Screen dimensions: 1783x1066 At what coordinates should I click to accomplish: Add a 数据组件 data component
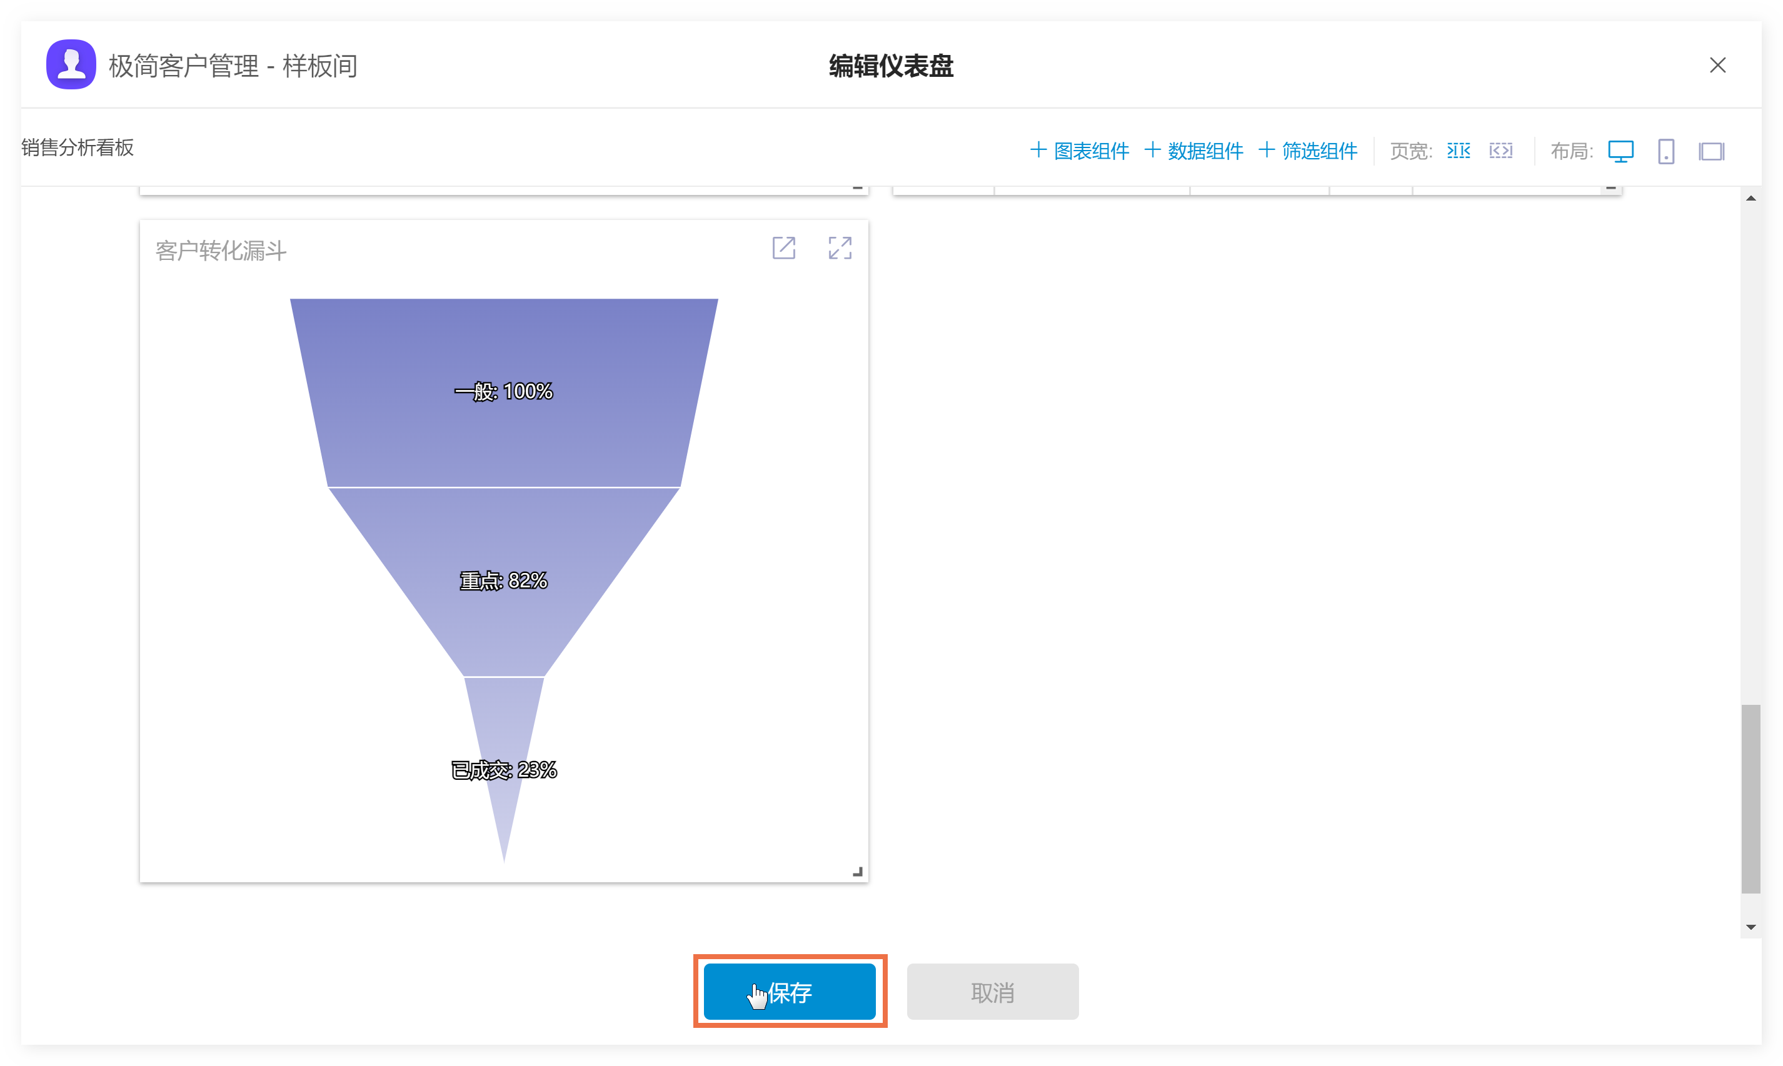click(x=1193, y=151)
